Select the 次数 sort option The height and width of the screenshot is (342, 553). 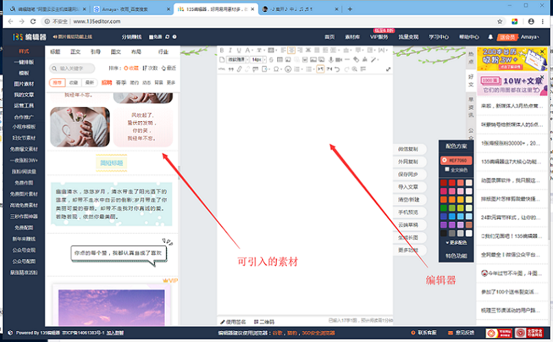[150, 68]
